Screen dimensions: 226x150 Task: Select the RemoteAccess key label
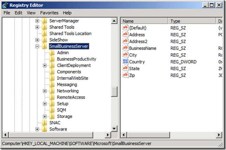coord(71,97)
